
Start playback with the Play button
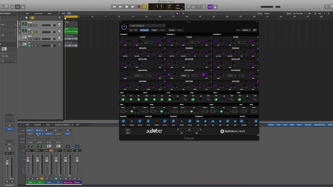click(132, 7)
